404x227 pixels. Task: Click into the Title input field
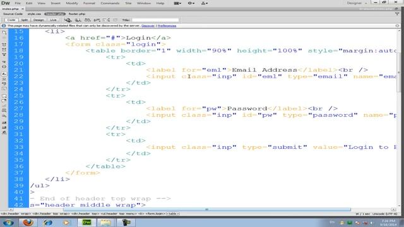tap(155, 20)
